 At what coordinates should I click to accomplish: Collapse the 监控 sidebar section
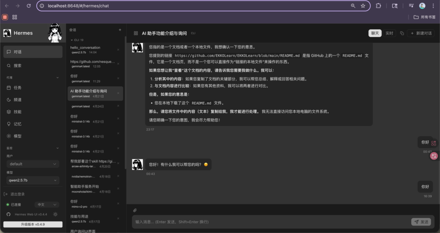(x=58, y=148)
